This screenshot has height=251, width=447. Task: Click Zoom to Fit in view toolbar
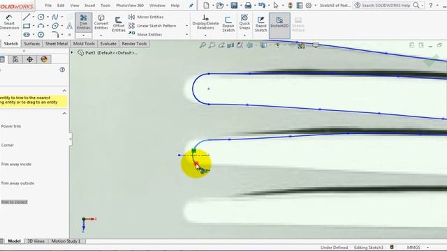[203, 45]
